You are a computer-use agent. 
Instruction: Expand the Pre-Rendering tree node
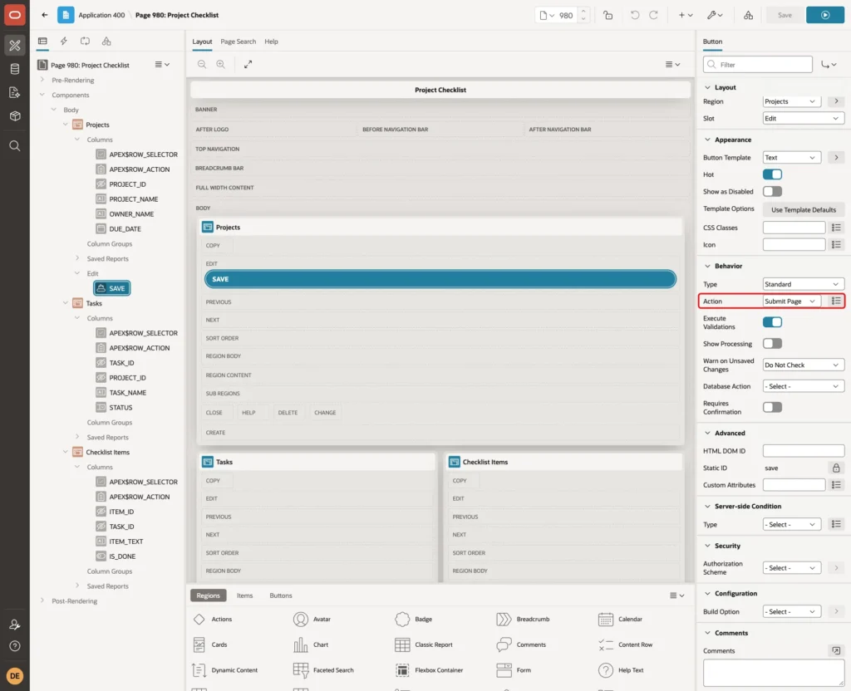[x=42, y=80]
